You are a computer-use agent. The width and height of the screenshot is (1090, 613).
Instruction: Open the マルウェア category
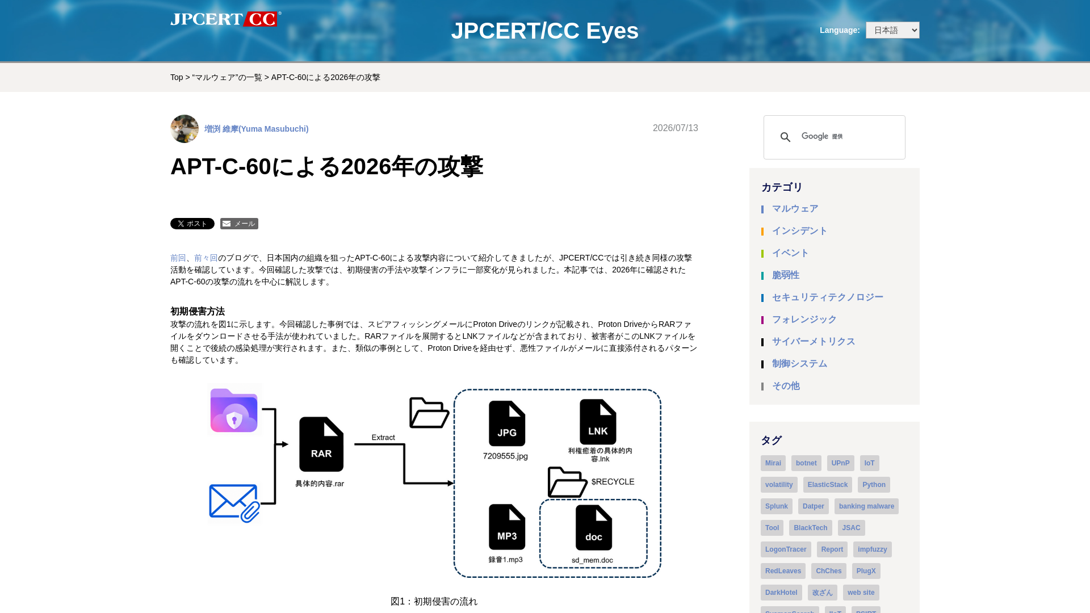795,209
